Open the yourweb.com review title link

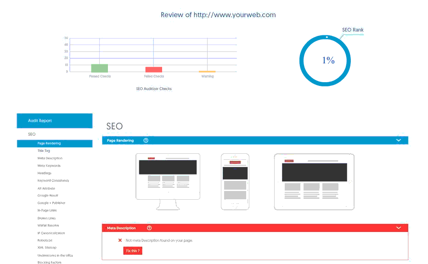pyautogui.click(x=218, y=15)
